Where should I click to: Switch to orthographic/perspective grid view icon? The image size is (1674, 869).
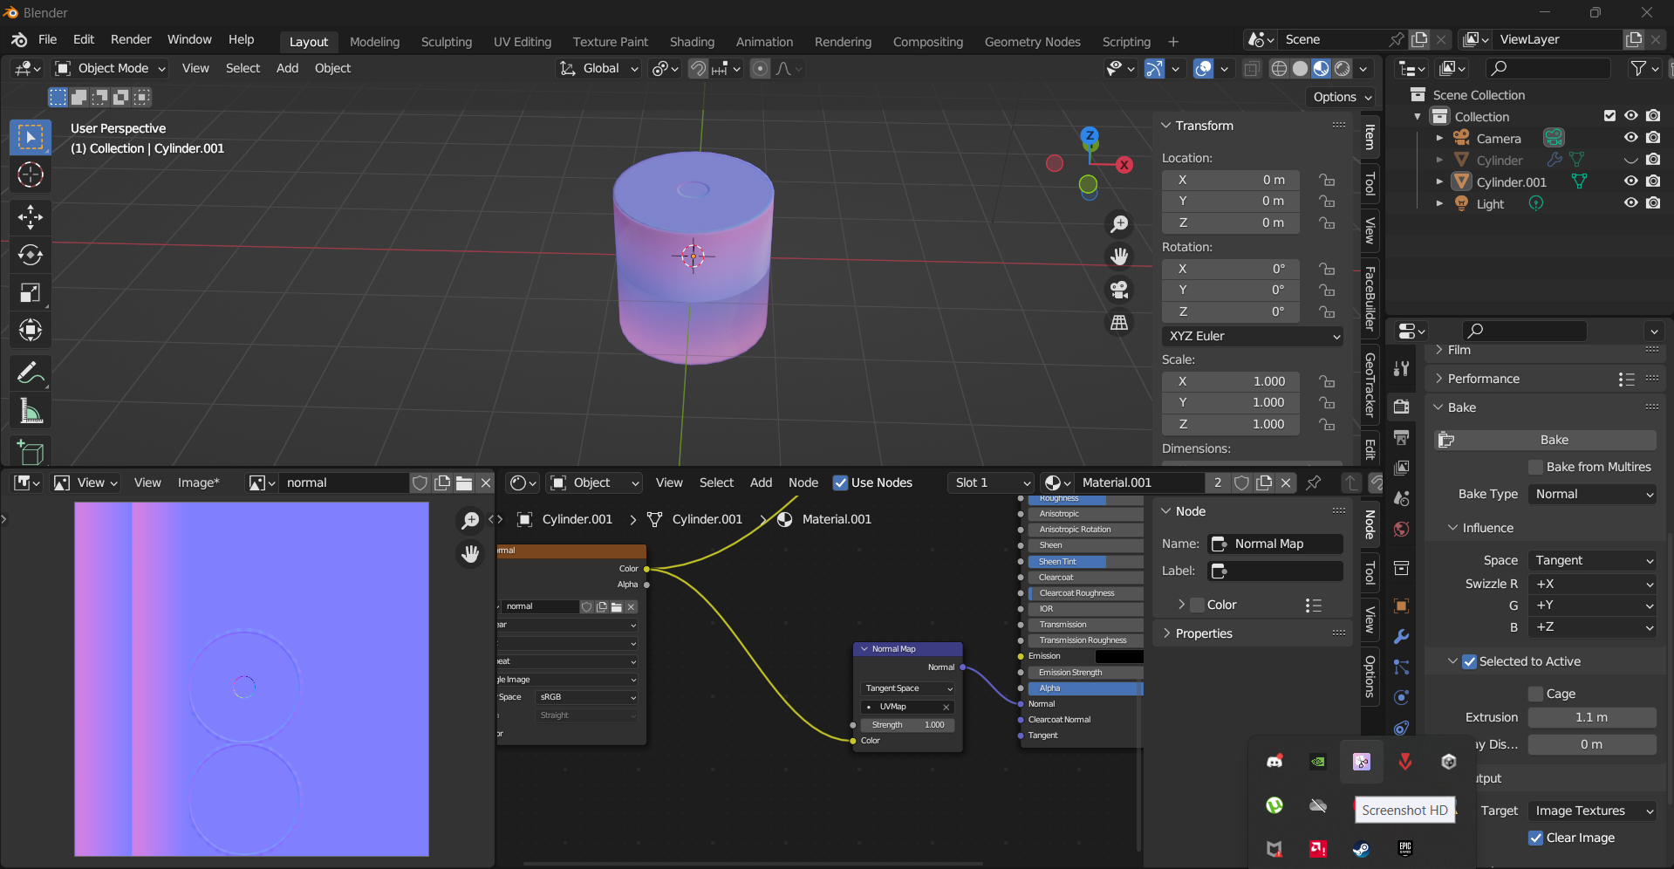[1119, 323]
